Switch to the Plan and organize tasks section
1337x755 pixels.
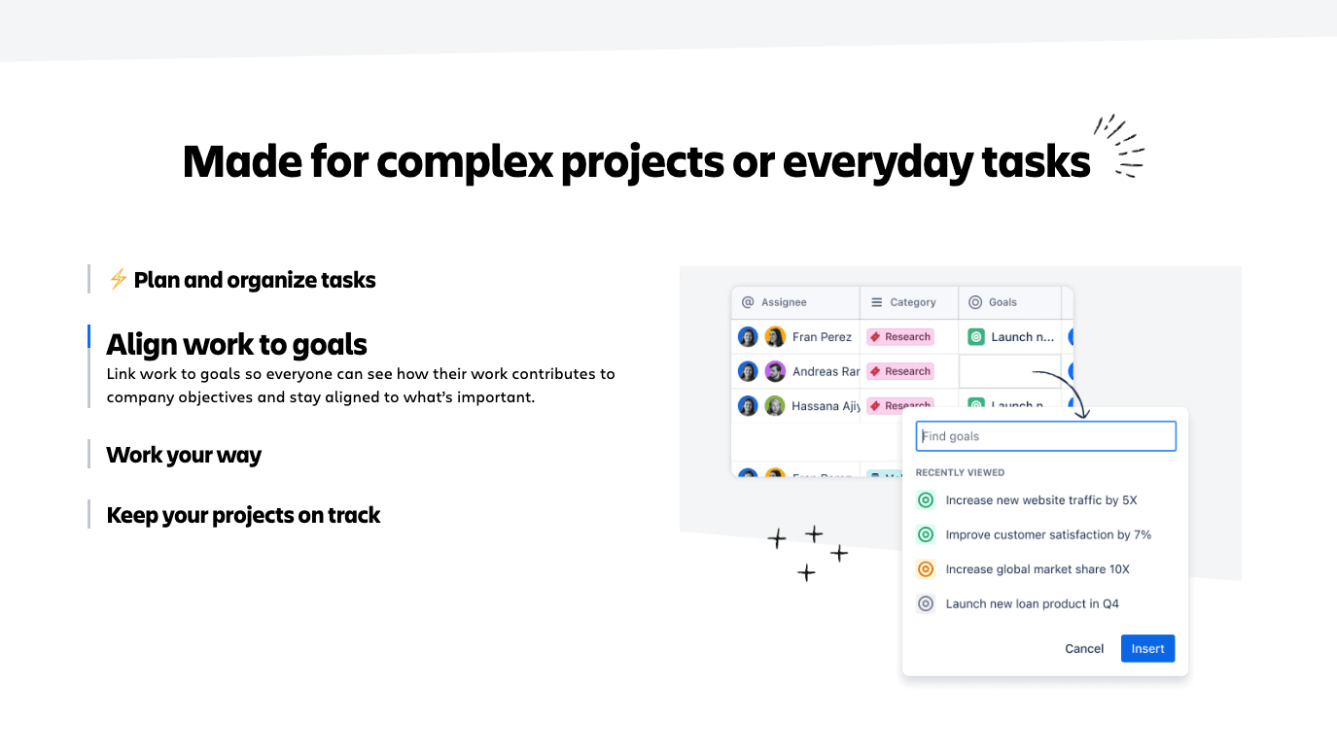255,279
